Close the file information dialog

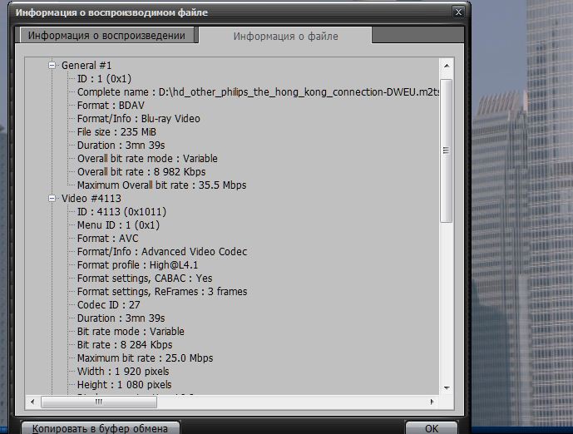(457, 12)
